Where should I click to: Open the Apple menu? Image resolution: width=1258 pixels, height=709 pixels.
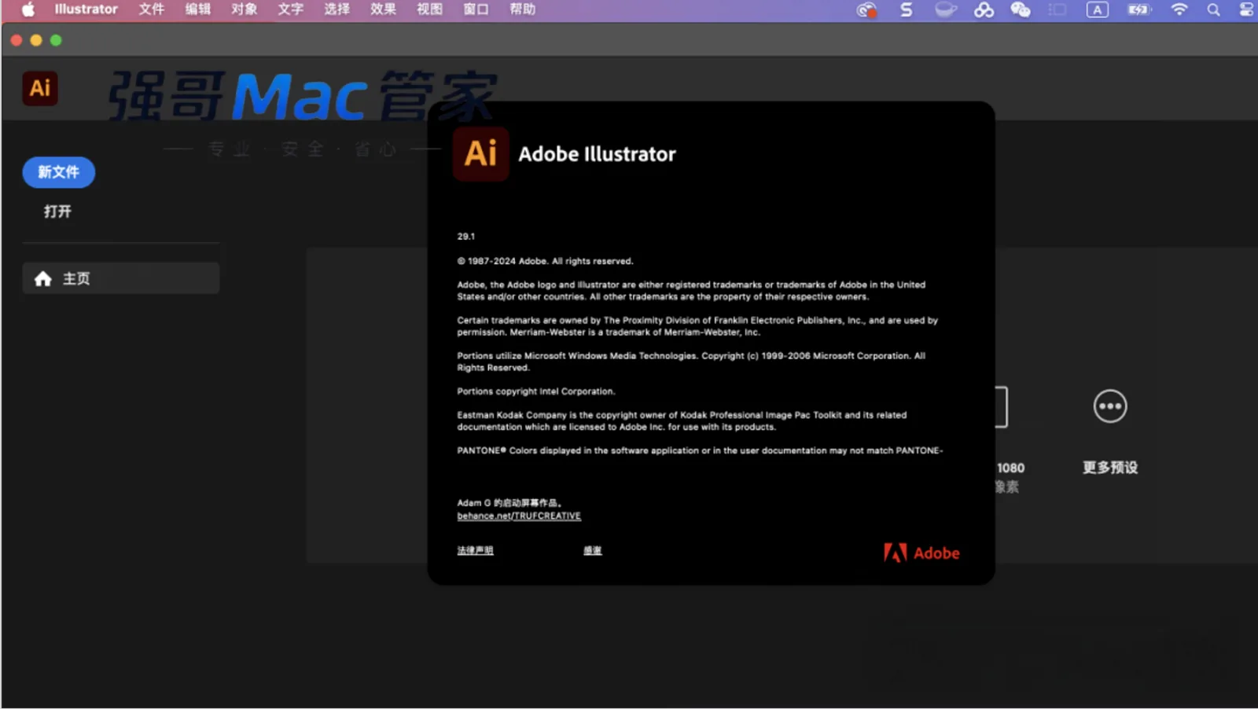[x=28, y=9]
